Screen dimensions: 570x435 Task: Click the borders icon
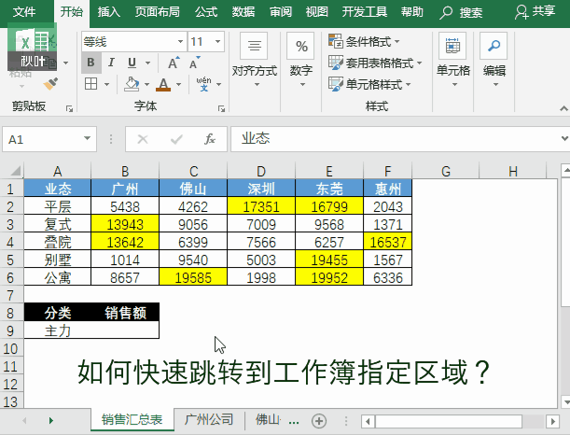point(90,84)
